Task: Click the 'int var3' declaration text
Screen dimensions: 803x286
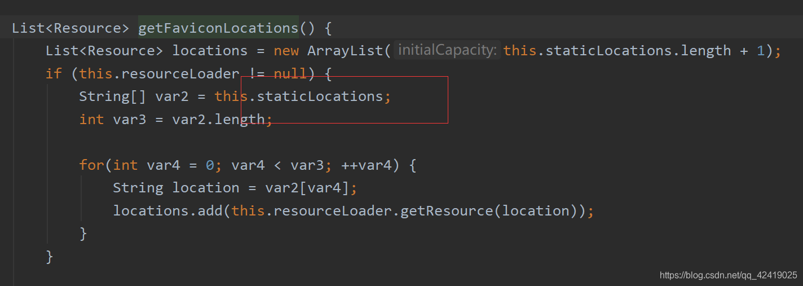Action: pos(113,120)
